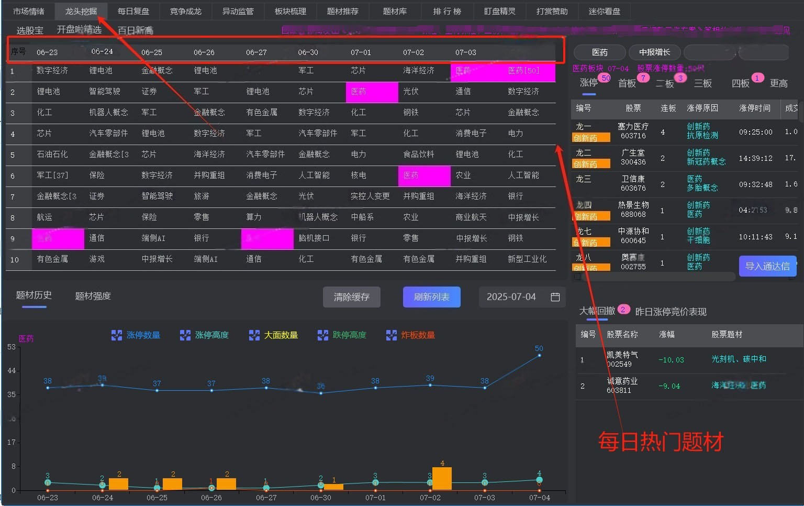Open the 医药 sector selector pill
The image size is (804, 506).
(x=599, y=52)
